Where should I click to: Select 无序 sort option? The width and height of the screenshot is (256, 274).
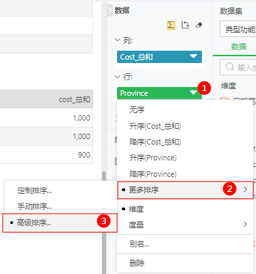[185, 110]
